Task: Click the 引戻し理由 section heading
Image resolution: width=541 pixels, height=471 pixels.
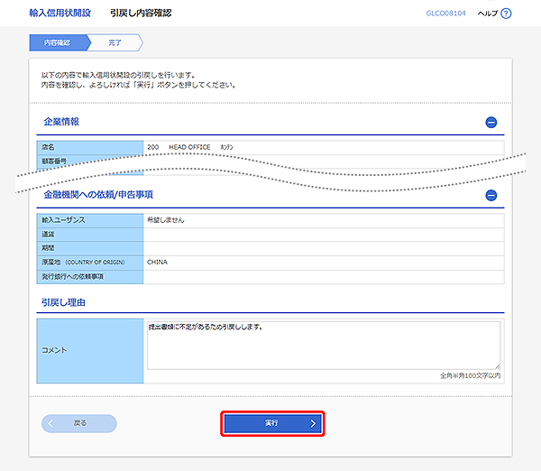Action: (x=64, y=302)
